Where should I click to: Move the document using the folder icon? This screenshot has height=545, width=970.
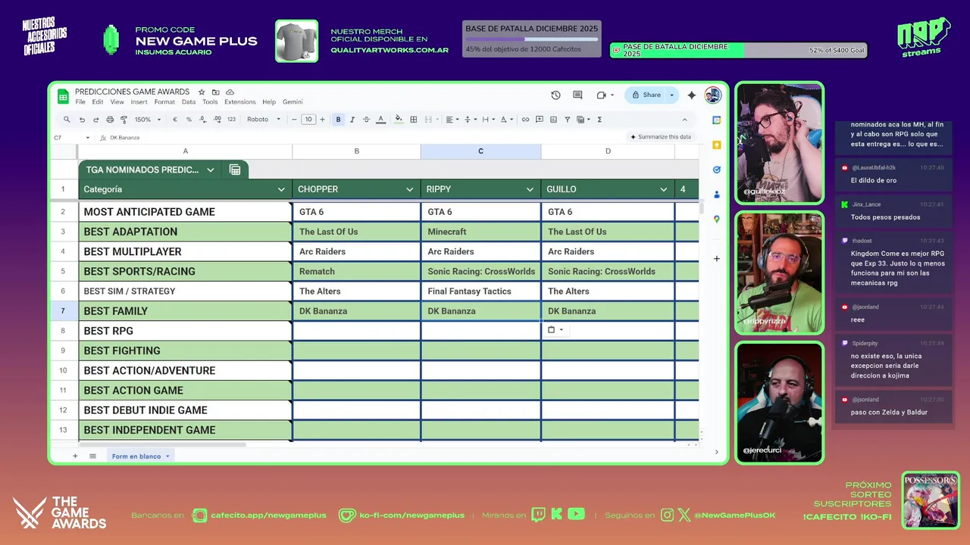coord(216,92)
